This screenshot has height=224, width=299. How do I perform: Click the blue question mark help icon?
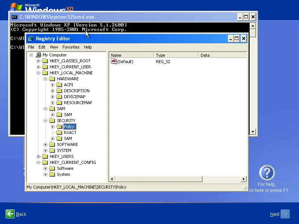coord(267,173)
